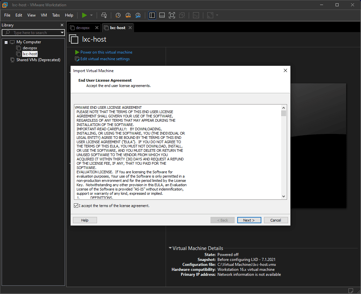This screenshot has width=361, height=294.
Task: Click the license agreement scrollbar thumb
Action: [284, 113]
